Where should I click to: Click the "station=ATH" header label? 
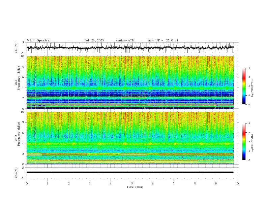(125, 40)
